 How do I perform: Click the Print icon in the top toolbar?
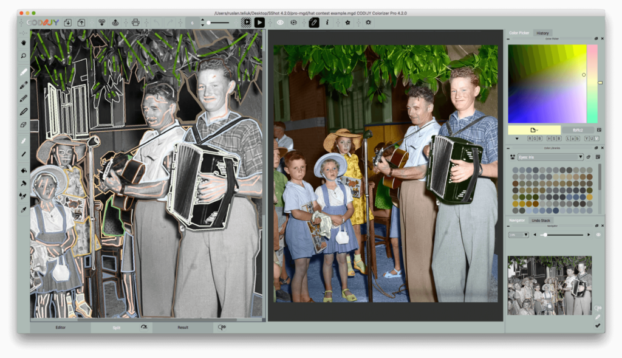pos(136,22)
